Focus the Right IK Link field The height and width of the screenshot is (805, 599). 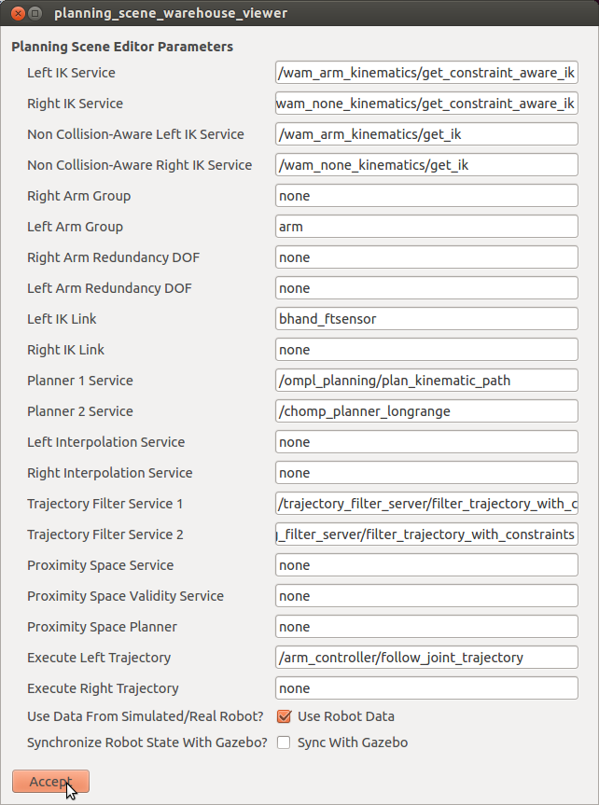coord(426,350)
